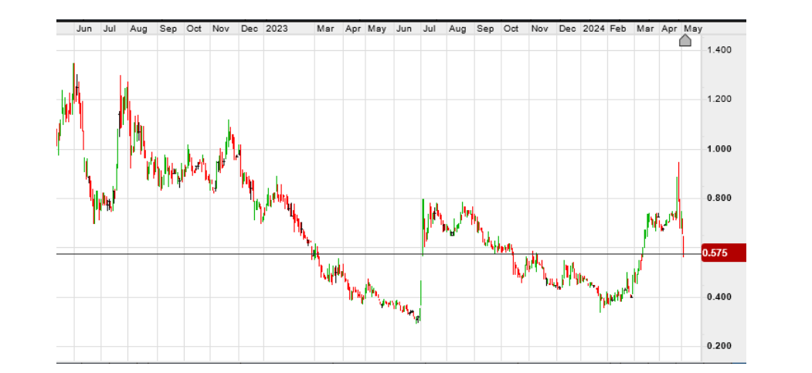Click the 0.400 price axis label

click(x=719, y=297)
